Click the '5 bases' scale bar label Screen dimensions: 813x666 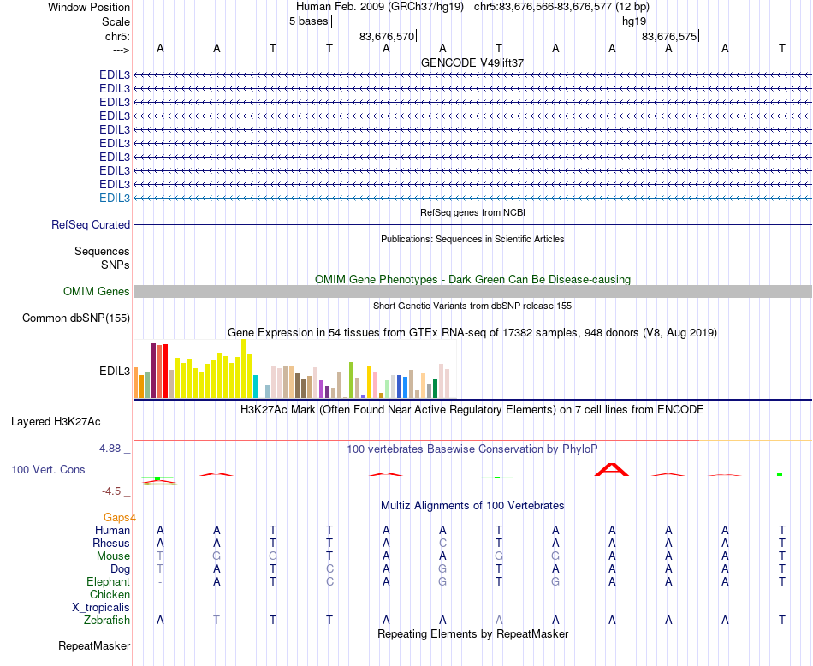pyautogui.click(x=308, y=21)
